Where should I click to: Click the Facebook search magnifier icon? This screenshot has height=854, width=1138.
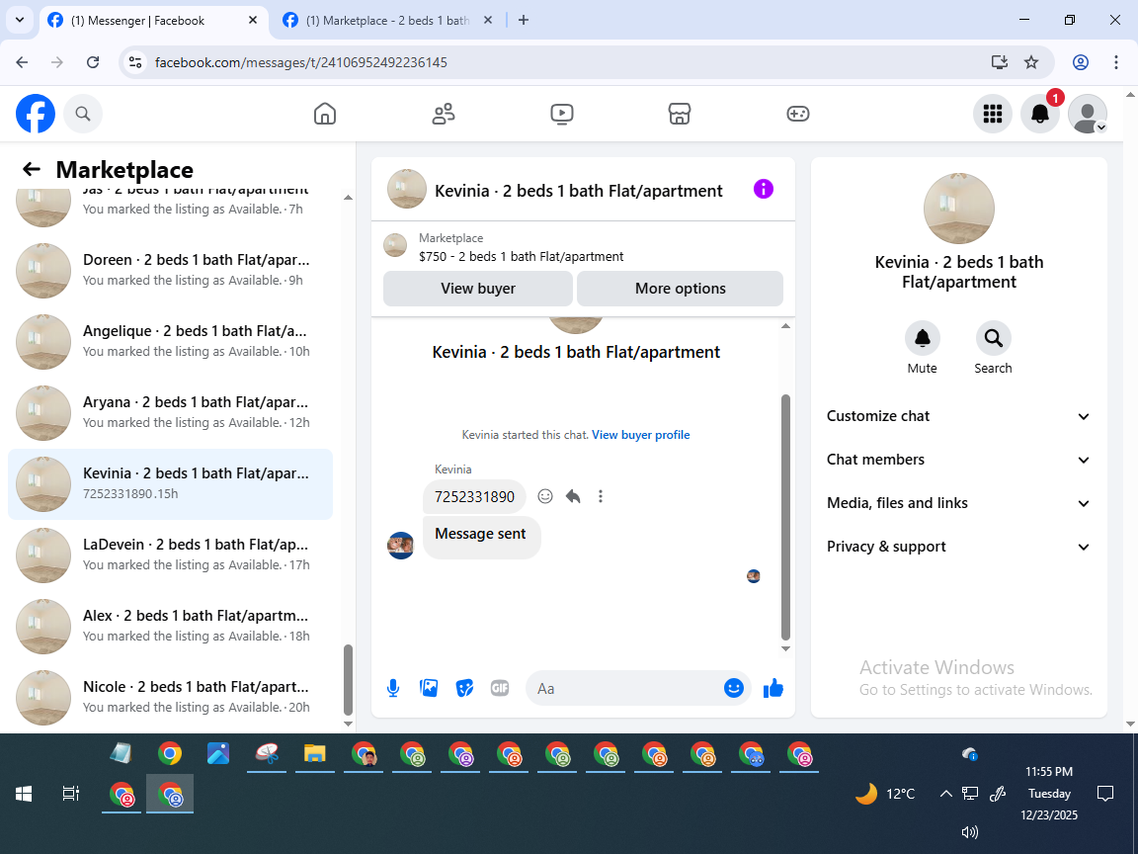[x=83, y=114]
